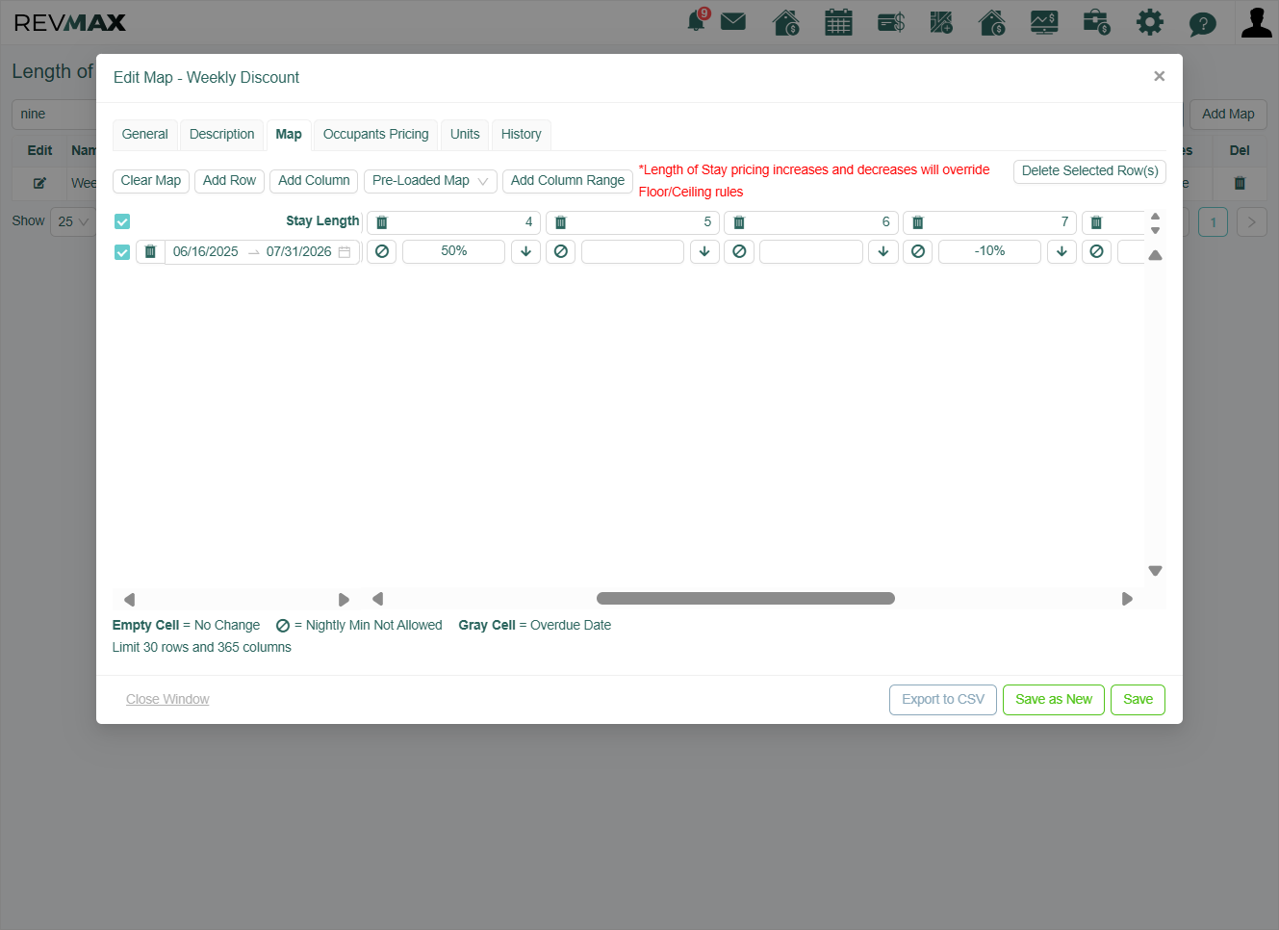Image resolution: width=1279 pixels, height=930 pixels.
Task: Click Delete Selected Row(s) button
Action: pyautogui.click(x=1089, y=171)
